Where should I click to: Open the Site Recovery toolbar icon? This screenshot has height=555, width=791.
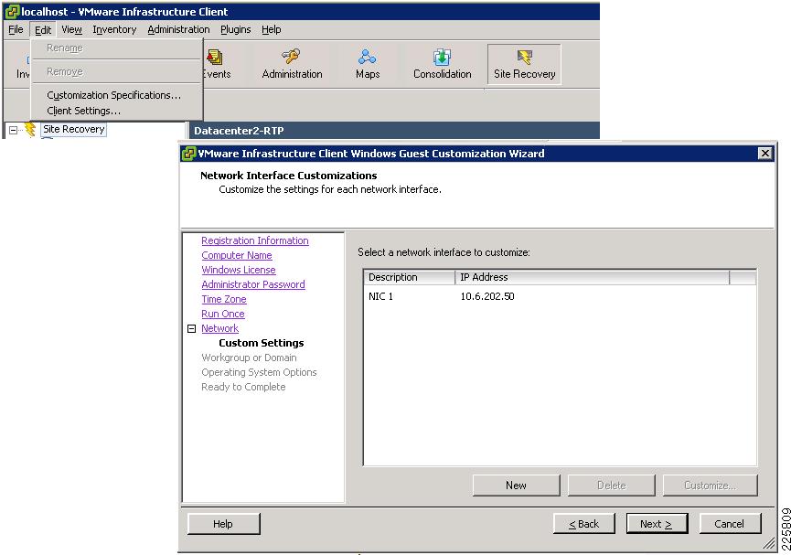pyautogui.click(x=524, y=64)
